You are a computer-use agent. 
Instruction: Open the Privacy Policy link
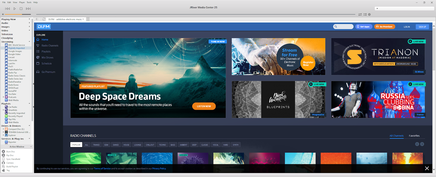click(x=159, y=169)
